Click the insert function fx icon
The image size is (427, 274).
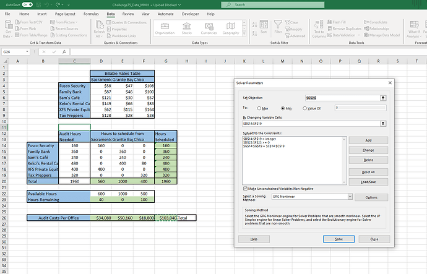(64, 52)
